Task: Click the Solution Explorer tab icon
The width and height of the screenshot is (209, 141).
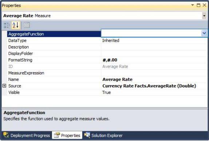Action: [87, 135]
